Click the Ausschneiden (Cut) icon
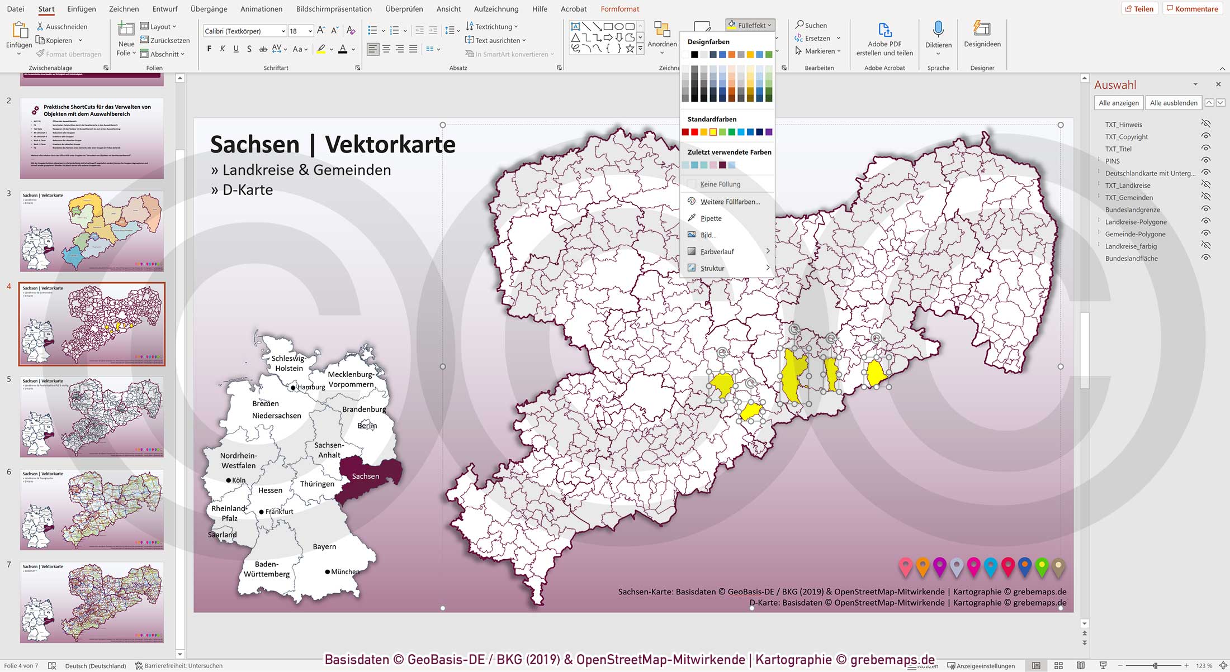The image size is (1230, 672). 39,26
